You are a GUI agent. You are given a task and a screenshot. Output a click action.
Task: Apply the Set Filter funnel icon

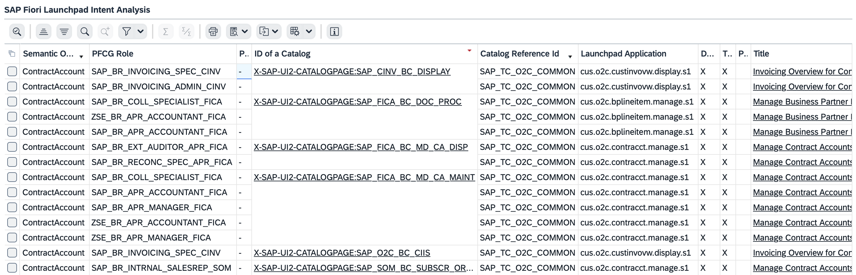pyautogui.click(x=127, y=31)
